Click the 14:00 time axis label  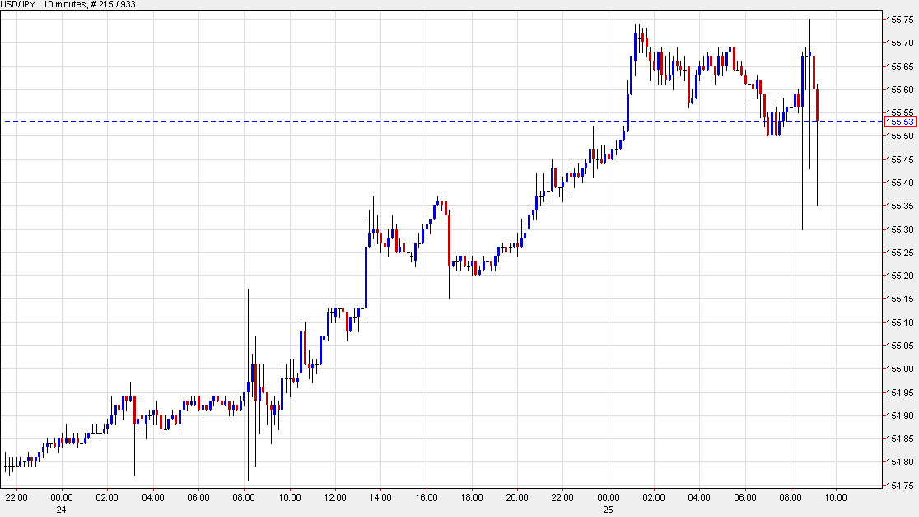pyautogui.click(x=380, y=498)
